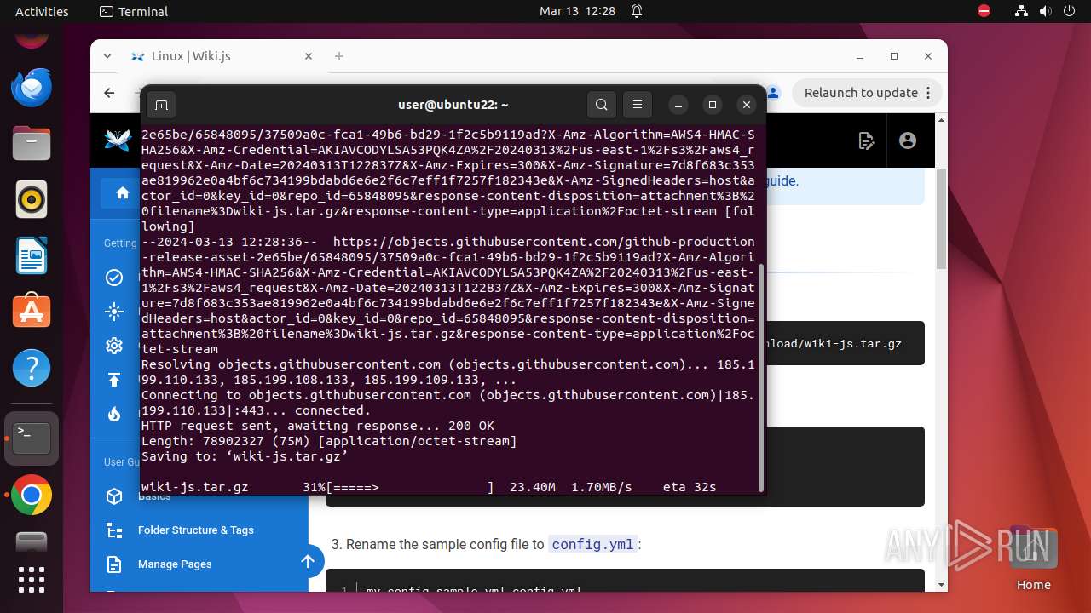Click the scroll-to-top arrow button on the page
Viewport: 1091px width, 613px height.
[x=308, y=561]
